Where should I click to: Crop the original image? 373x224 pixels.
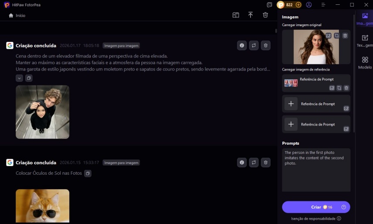coord(337,36)
